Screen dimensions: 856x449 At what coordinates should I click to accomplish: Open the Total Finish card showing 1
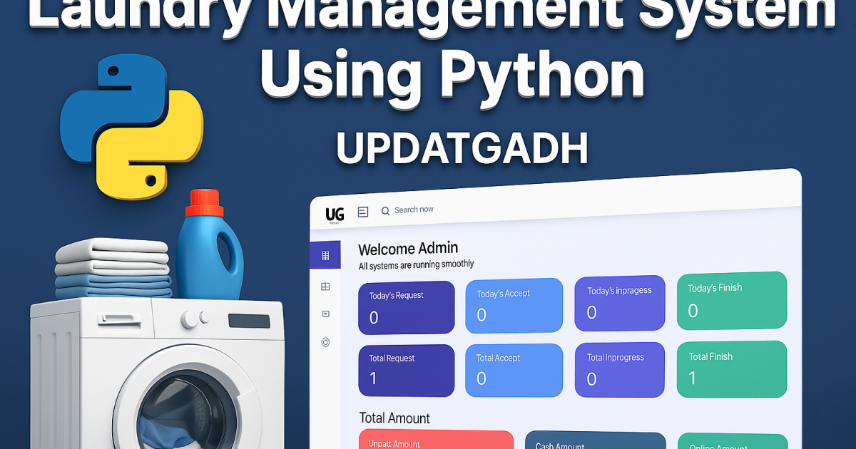731,368
